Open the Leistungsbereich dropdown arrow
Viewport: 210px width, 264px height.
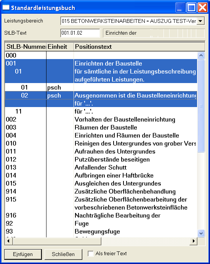[200, 21]
